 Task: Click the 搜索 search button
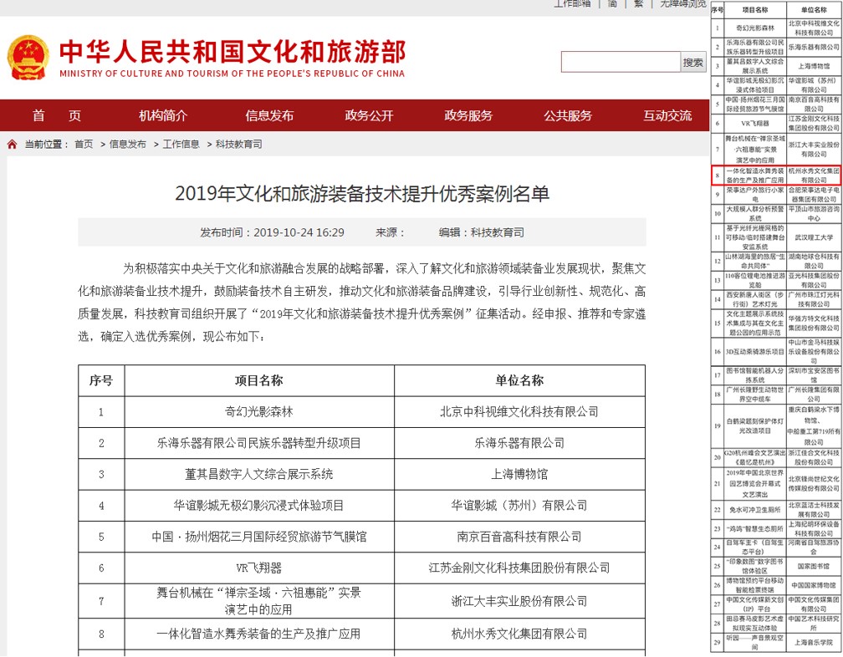pyautogui.click(x=693, y=62)
